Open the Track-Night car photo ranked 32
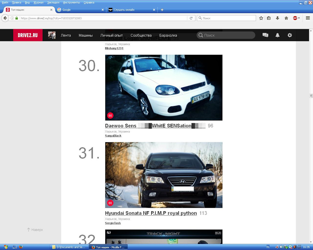Viewport: 313px width, 250px height. (x=164, y=237)
